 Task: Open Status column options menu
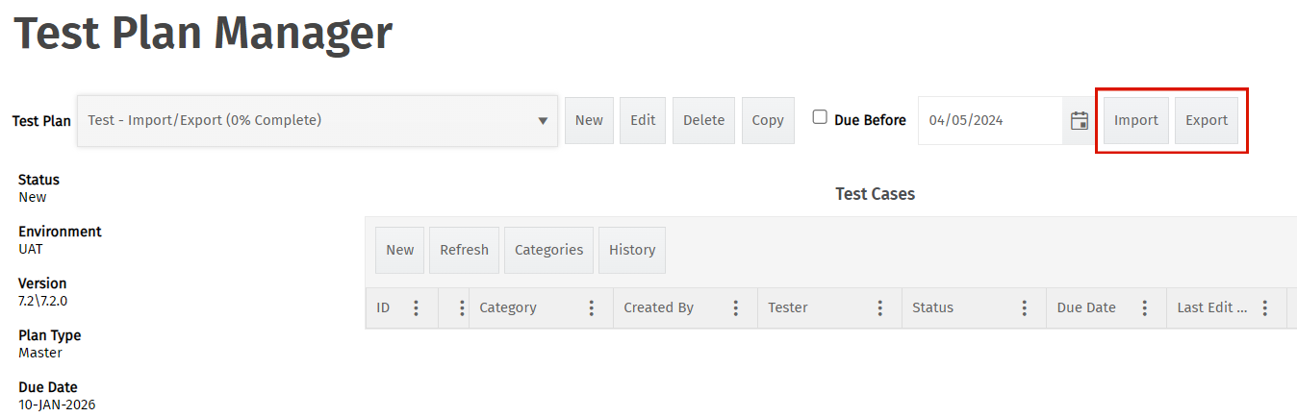click(x=1024, y=308)
